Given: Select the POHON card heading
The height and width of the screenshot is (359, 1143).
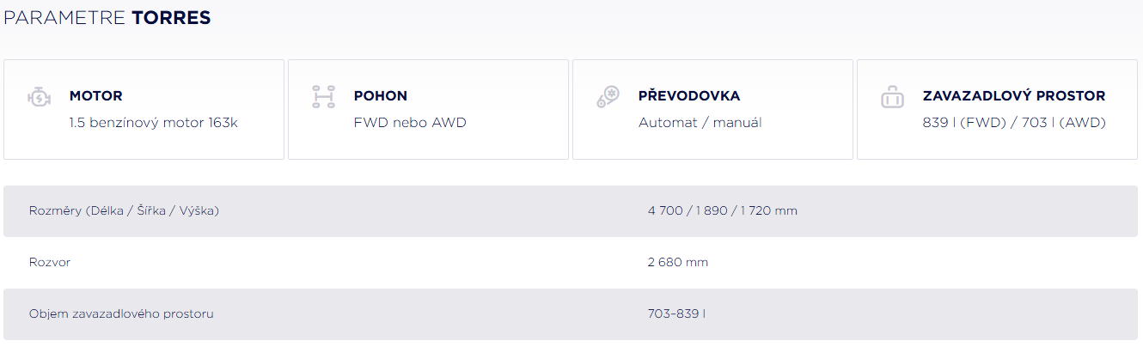Looking at the screenshot, I should pyautogui.click(x=381, y=96).
